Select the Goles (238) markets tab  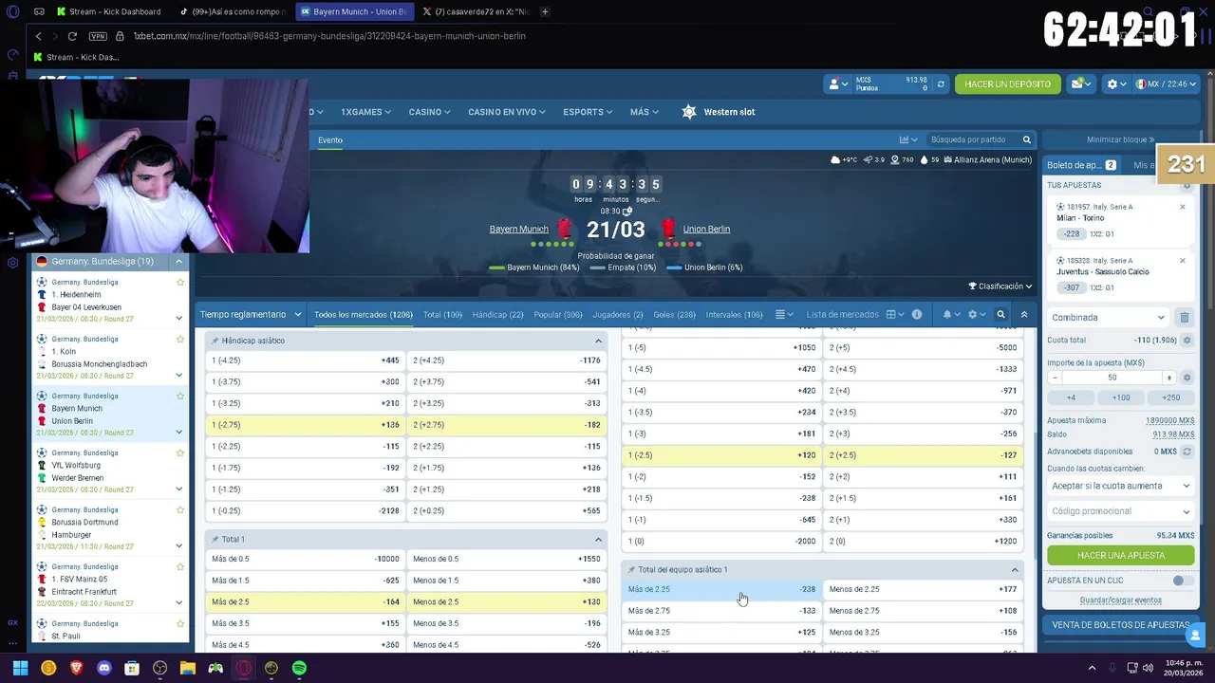click(674, 314)
